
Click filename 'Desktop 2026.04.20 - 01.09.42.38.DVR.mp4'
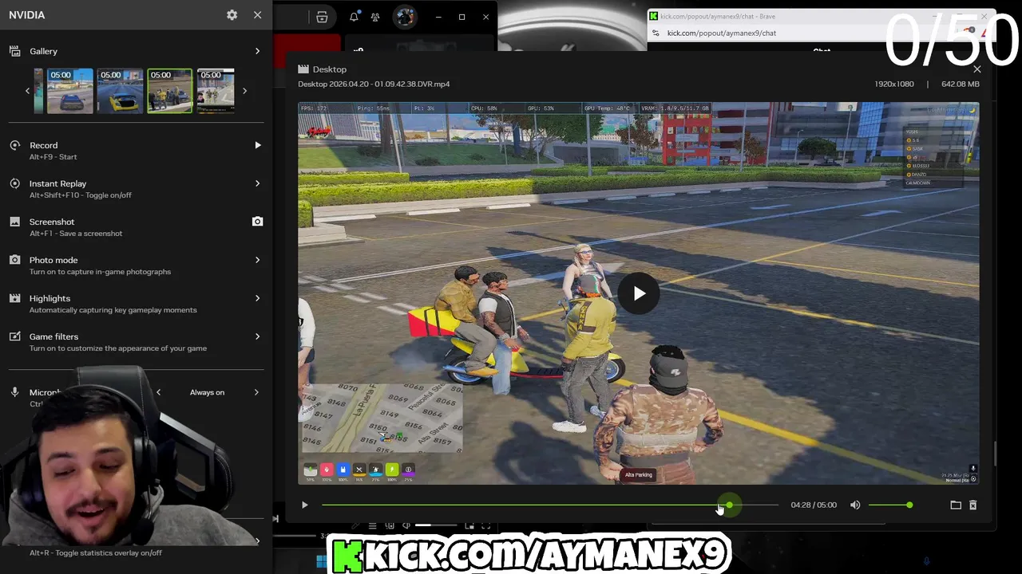(374, 84)
